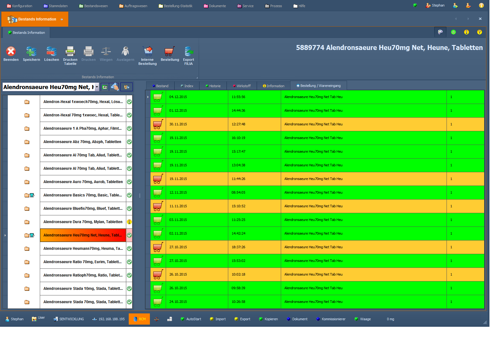
Task: Click the Drucken Tabelle printer icon
Action: 70,52
